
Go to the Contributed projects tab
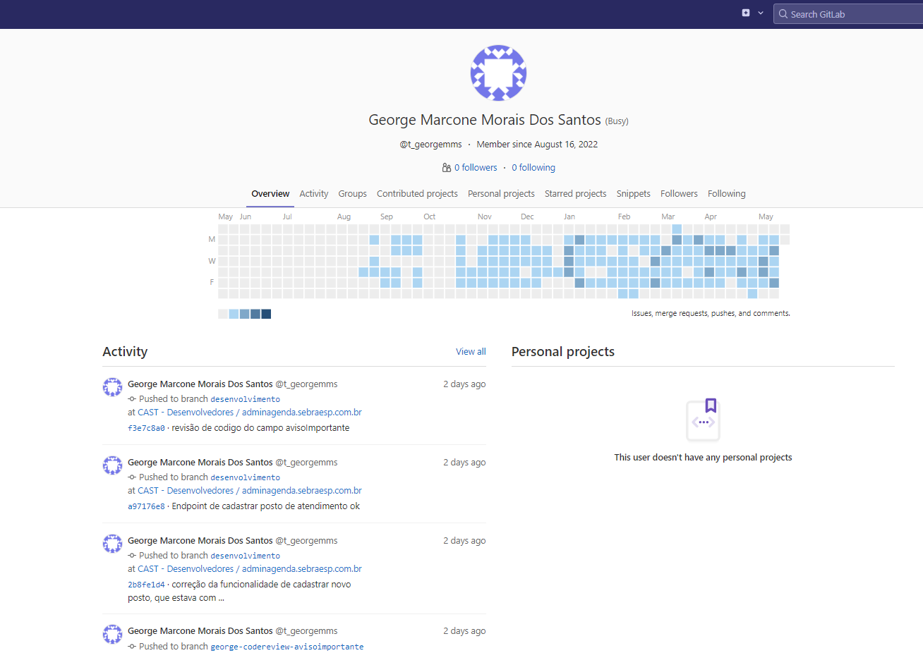click(417, 194)
